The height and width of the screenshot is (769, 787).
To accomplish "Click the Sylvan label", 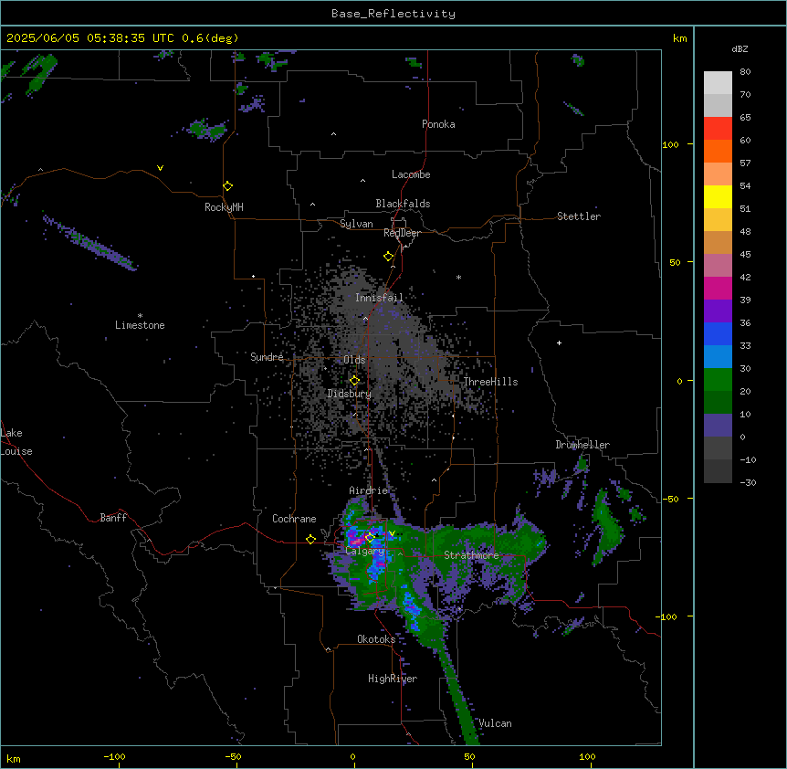I will pos(356,224).
